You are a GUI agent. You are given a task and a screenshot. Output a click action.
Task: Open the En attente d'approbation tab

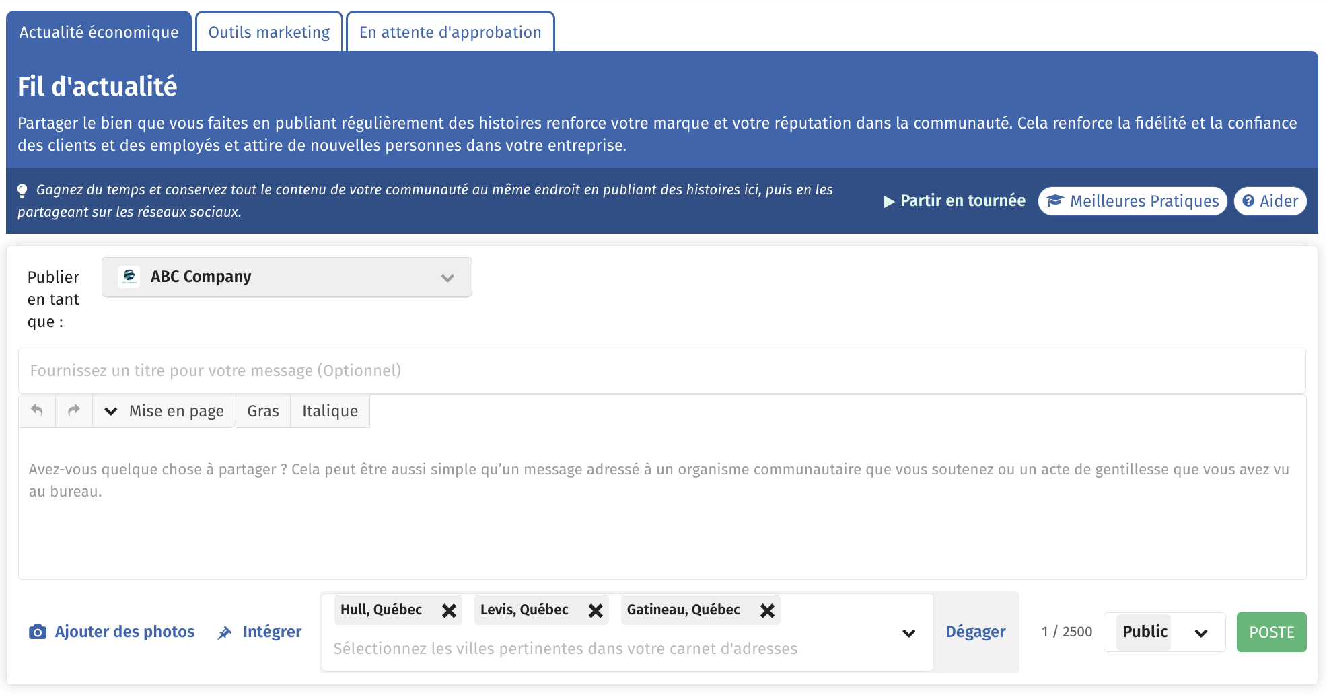(450, 32)
